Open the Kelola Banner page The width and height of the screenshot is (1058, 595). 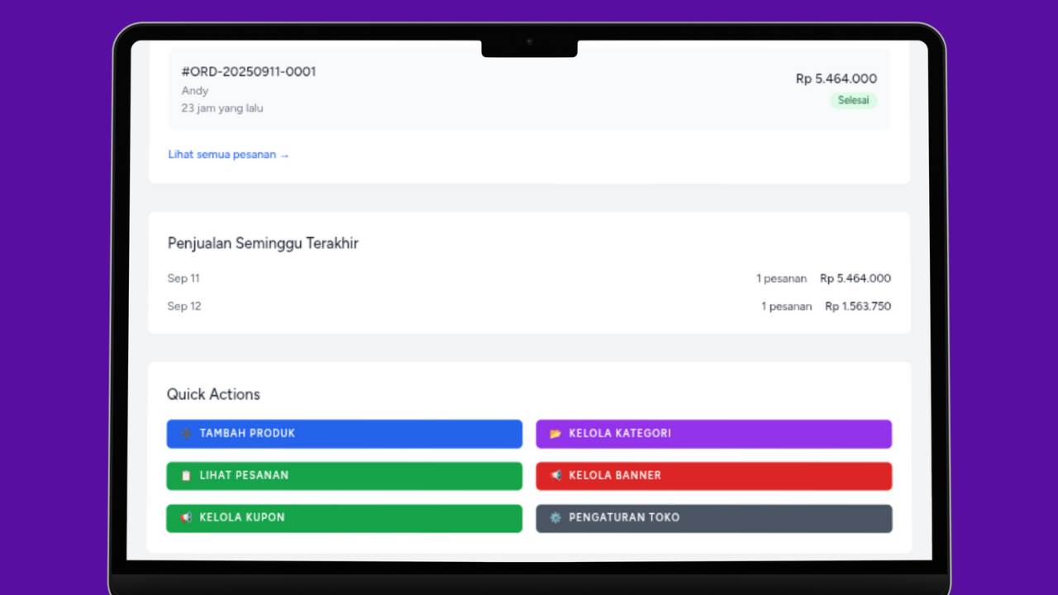tap(713, 475)
